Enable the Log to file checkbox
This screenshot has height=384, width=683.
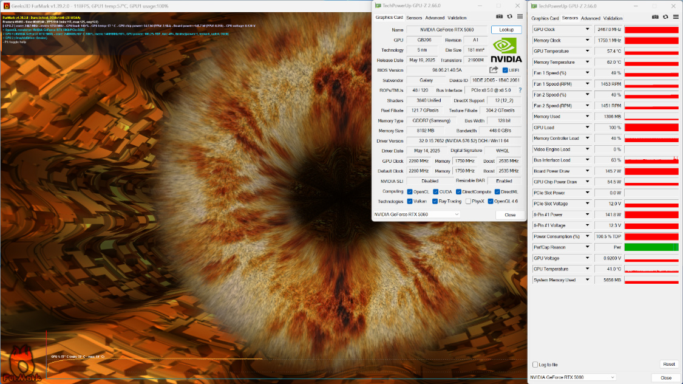[x=535, y=365]
